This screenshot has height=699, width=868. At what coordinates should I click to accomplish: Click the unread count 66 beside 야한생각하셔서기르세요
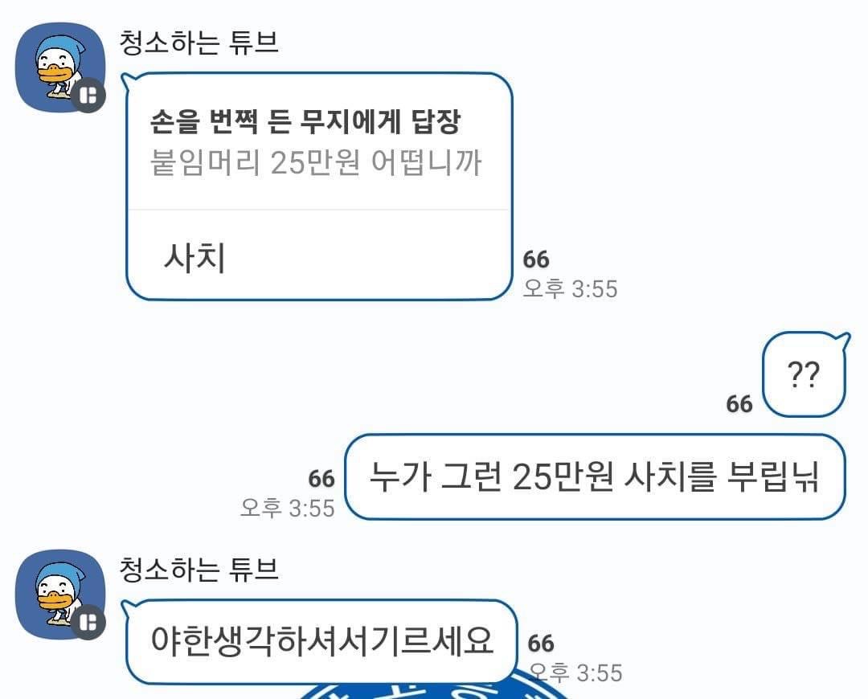(541, 643)
